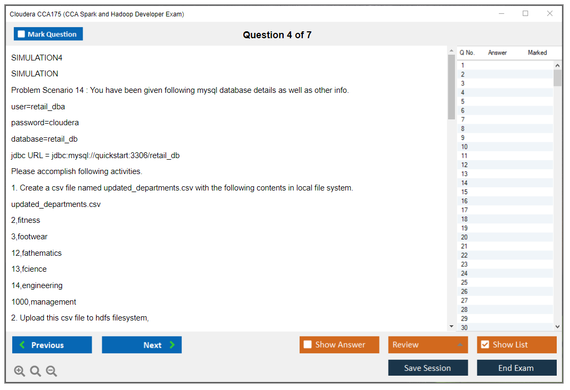Viewport: 570px width, 390px height.
Task: Go to the Next question
Action: [142, 345]
